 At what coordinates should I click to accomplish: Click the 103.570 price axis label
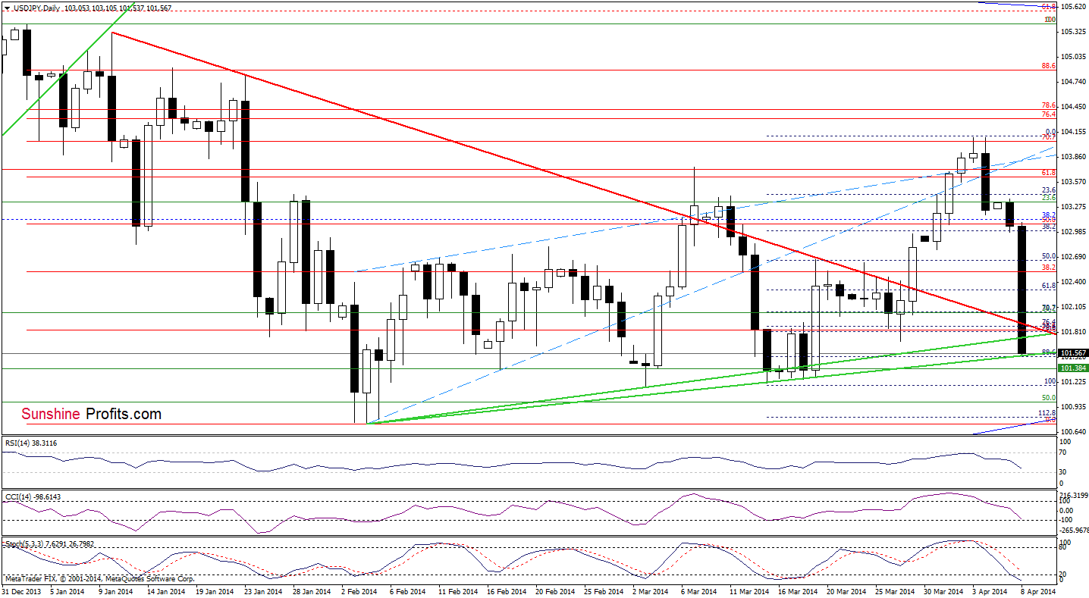(x=1074, y=182)
